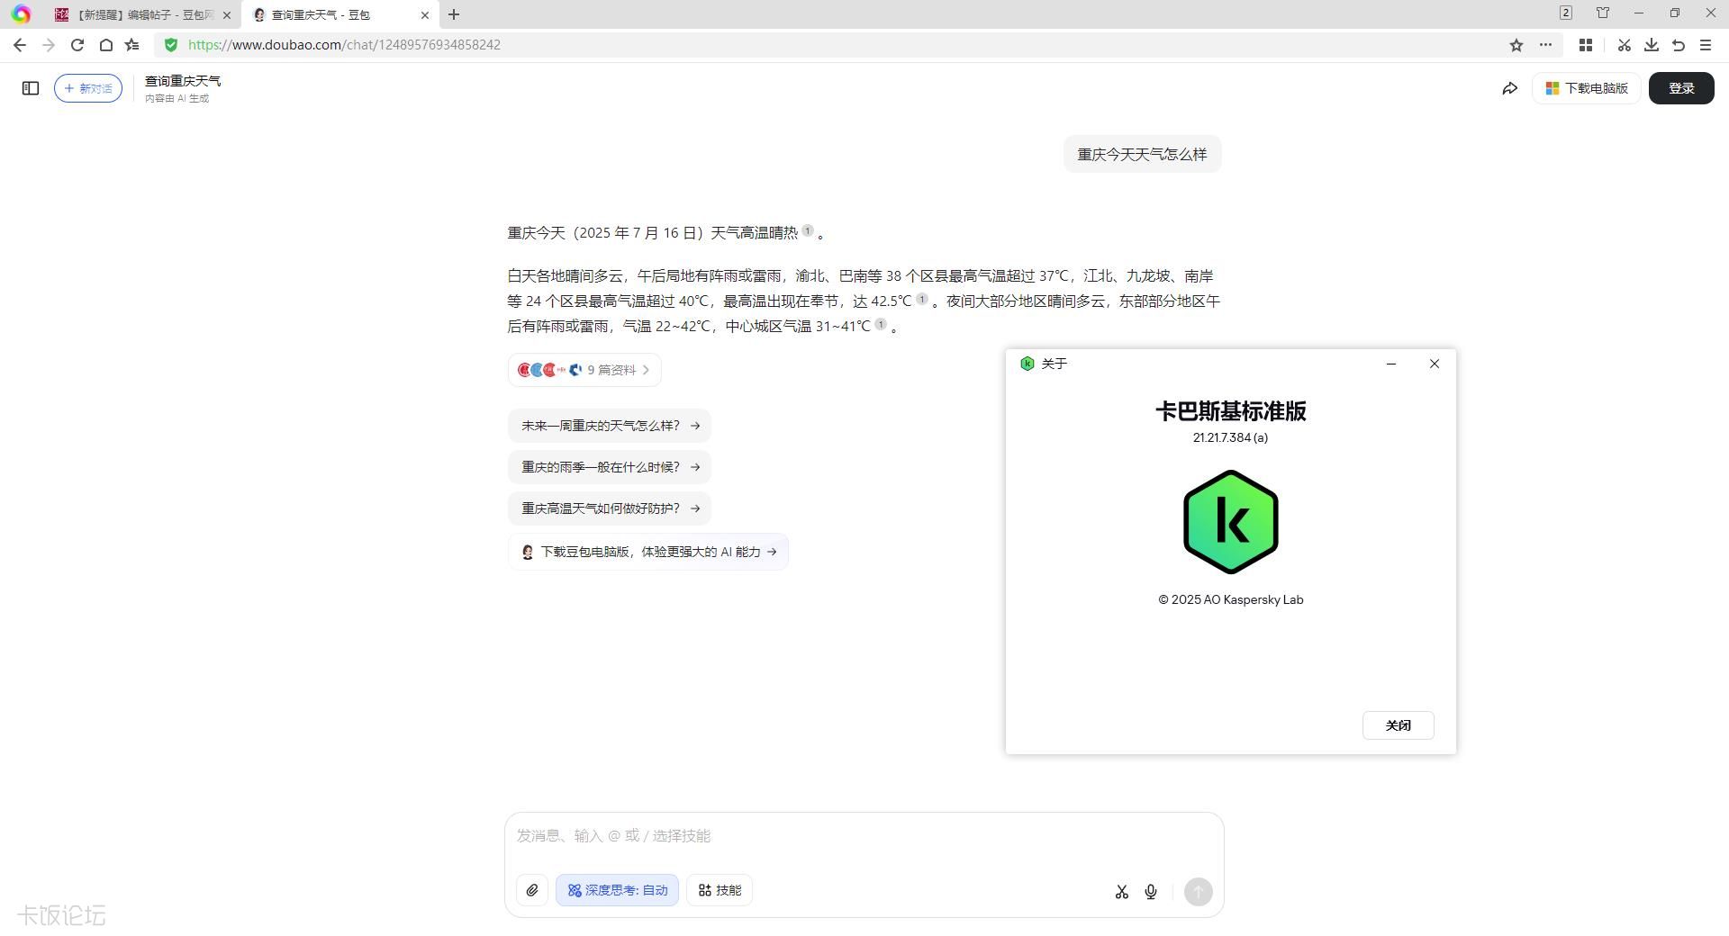Click the conversation title 查询重庆天气
Viewport: 1729px width, 936px height.
point(183,81)
